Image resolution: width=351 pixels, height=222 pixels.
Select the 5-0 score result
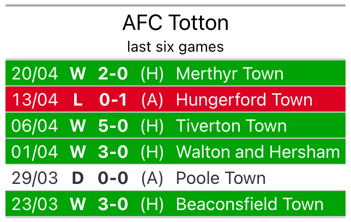tap(113, 126)
